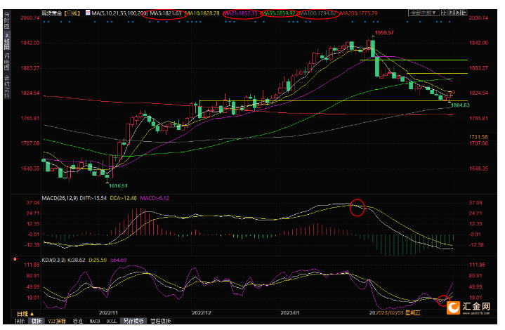Click 另存模板 to save template
The width and height of the screenshot is (505, 330).
[x=133, y=322]
